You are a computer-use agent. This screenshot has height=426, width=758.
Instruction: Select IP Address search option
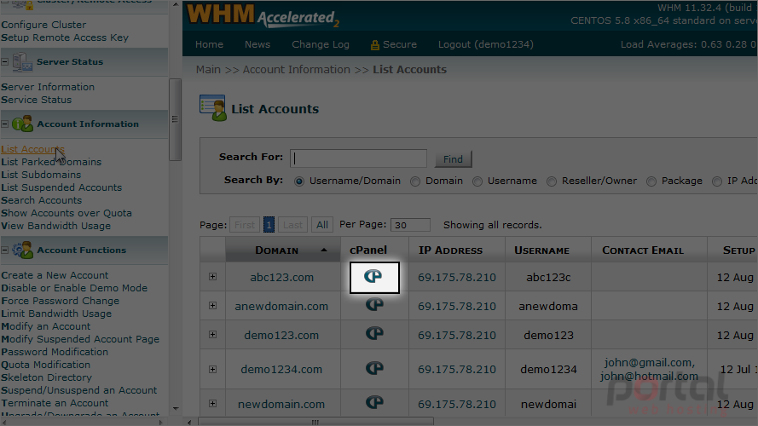pyautogui.click(x=717, y=181)
